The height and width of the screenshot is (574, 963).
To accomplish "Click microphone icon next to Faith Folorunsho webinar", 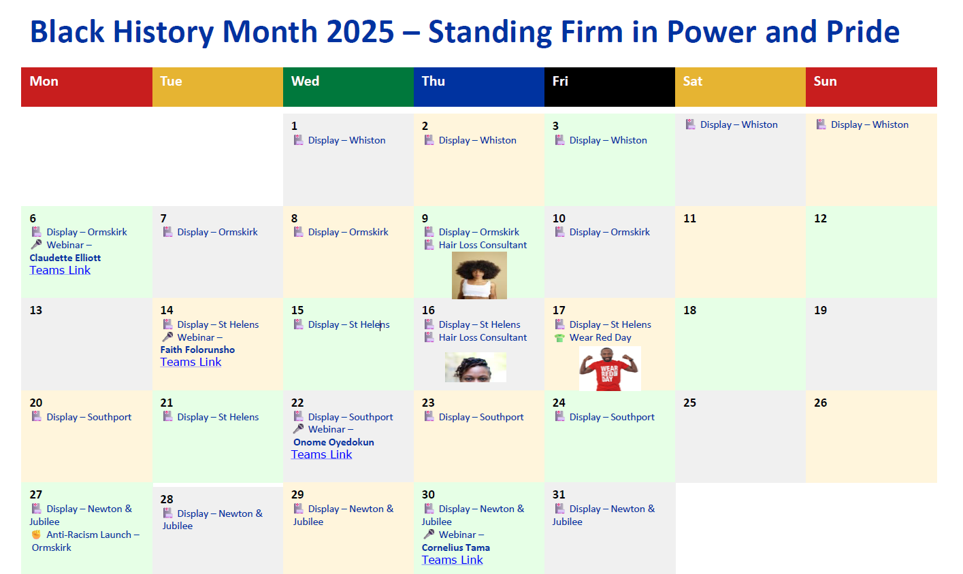I will point(167,337).
